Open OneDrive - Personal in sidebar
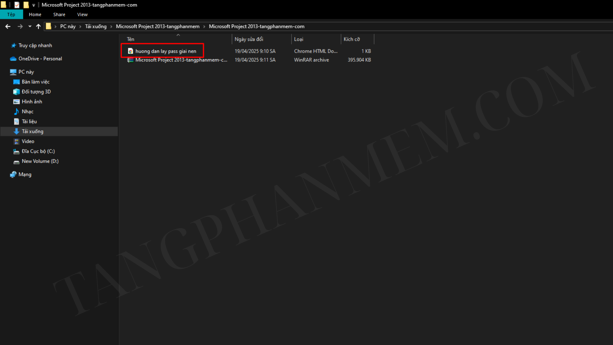The width and height of the screenshot is (613, 345). (x=40, y=59)
